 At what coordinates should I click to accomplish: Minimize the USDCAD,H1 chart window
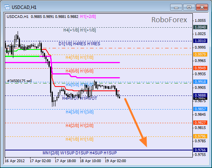[176, 7]
